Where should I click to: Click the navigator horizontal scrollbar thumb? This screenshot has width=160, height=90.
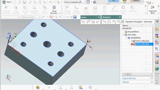pyautogui.click(x=128, y=74)
